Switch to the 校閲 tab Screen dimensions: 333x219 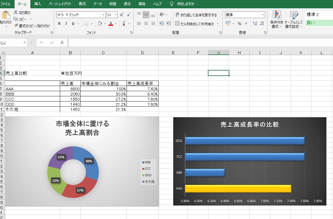[x=113, y=4]
